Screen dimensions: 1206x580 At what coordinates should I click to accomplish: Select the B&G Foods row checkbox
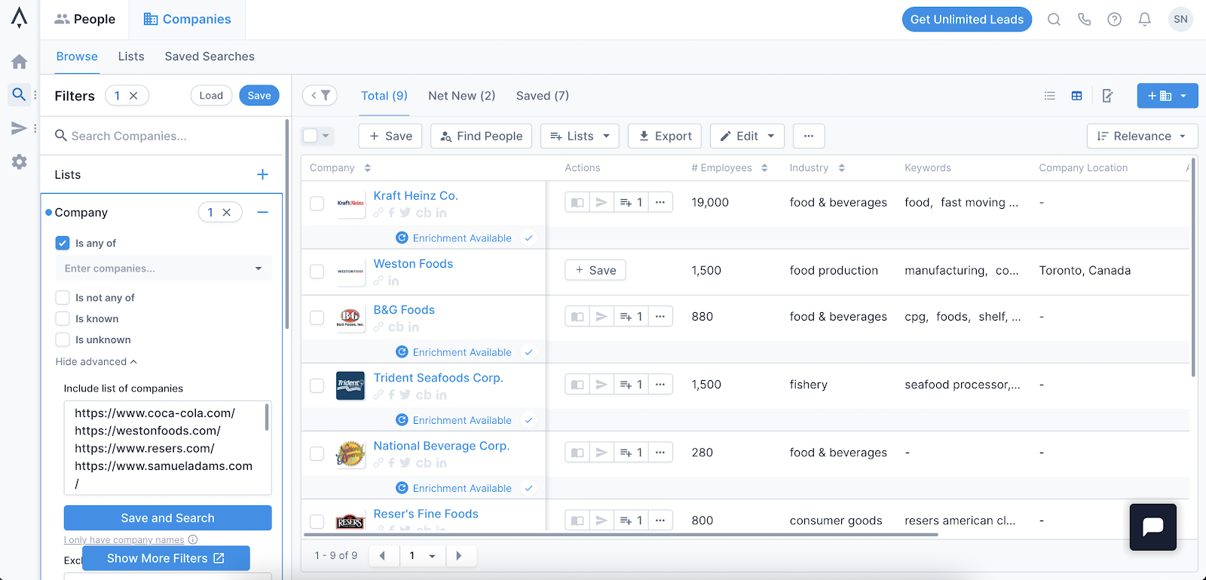pyautogui.click(x=317, y=318)
